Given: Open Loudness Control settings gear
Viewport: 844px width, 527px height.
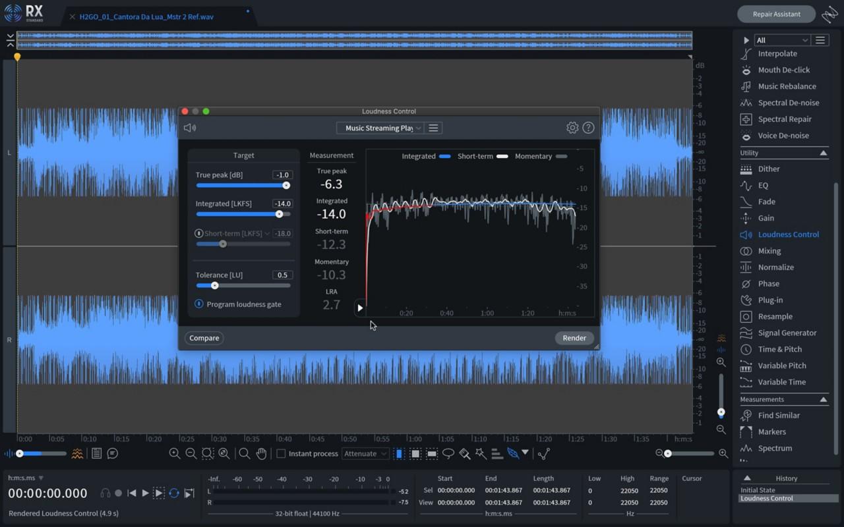Looking at the screenshot, I should point(572,127).
